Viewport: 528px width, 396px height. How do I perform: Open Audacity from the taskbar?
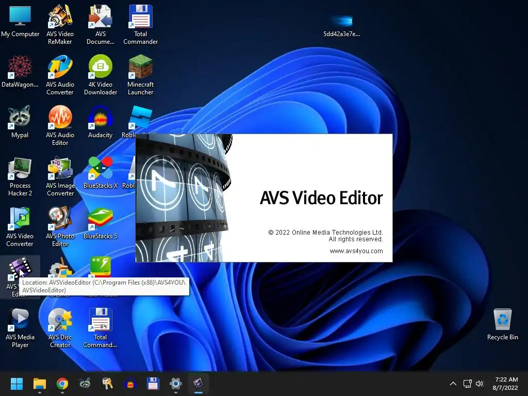tap(130, 384)
